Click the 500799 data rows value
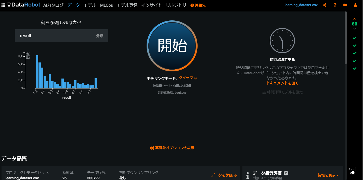The width and height of the screenshot is (363, 180). [93, 178]
